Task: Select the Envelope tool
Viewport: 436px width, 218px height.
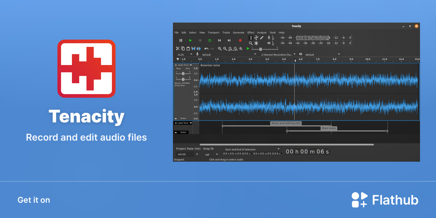Action: [x=256, y=38]
